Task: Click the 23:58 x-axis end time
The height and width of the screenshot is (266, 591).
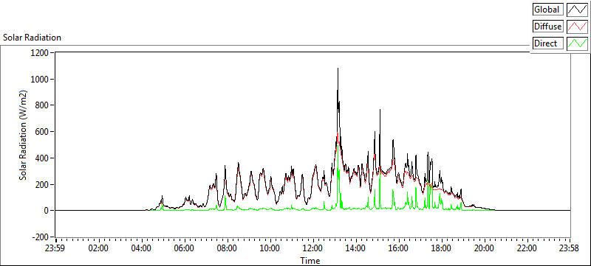Action: (570, 248)
